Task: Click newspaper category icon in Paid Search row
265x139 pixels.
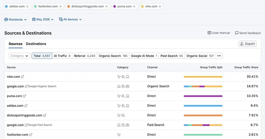Action: coord(123,125)
